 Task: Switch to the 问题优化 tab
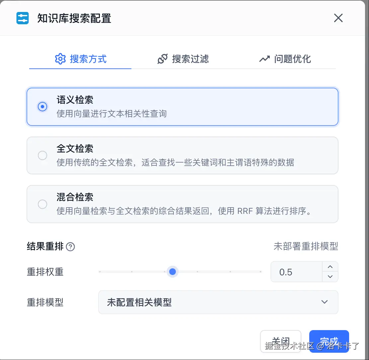click(285, 59)
